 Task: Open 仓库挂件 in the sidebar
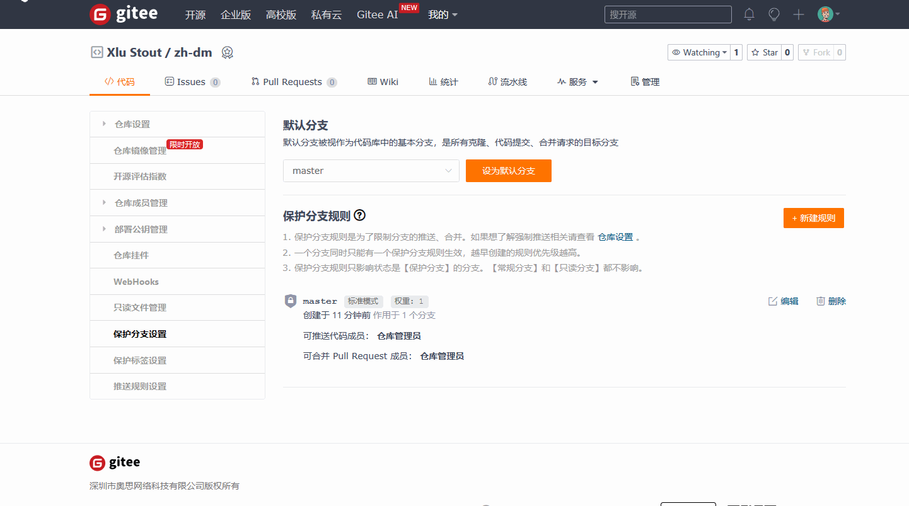tap(177, 255)
